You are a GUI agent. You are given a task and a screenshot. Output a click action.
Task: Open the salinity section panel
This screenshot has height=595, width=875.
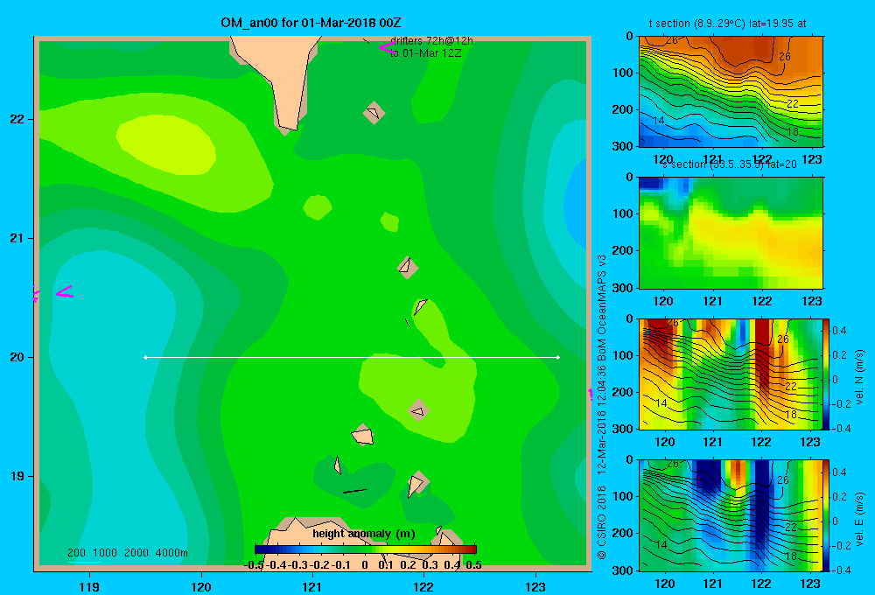click(x=731, y=233)
